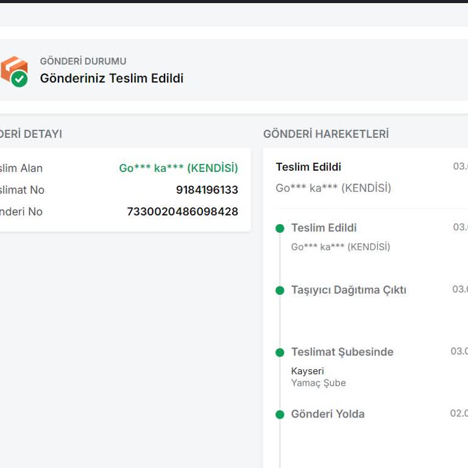Click the 'Yamaç Şube' branch name

point(319,383)
